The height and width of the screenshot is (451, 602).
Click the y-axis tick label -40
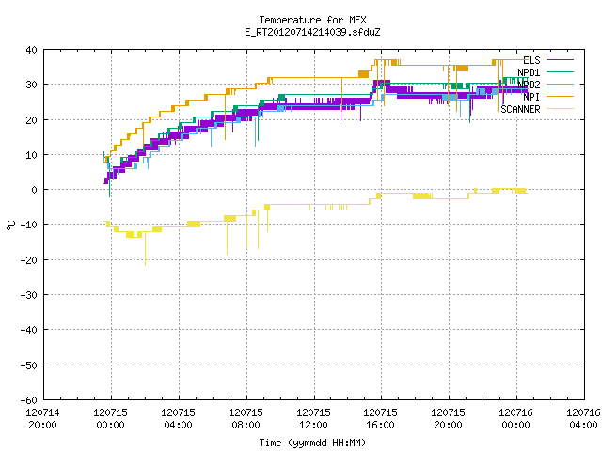click(29, 330)
